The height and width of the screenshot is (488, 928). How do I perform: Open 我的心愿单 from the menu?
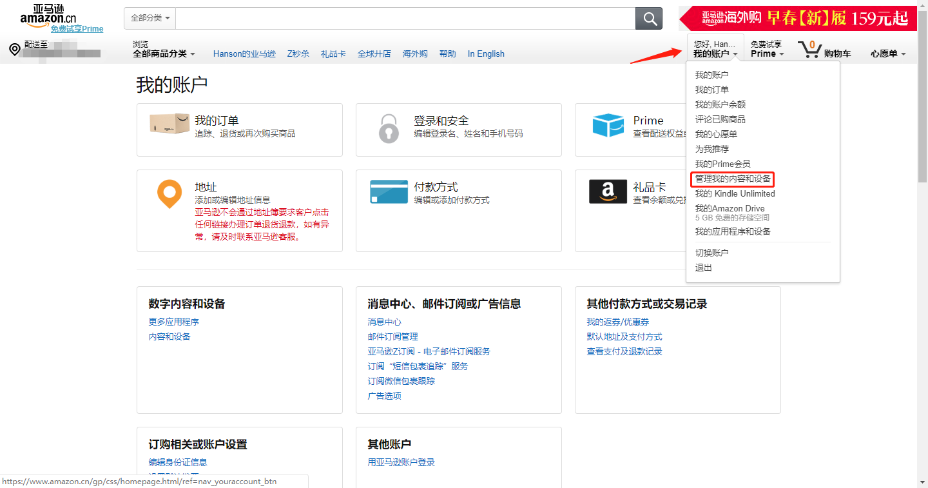coord(716,134)
